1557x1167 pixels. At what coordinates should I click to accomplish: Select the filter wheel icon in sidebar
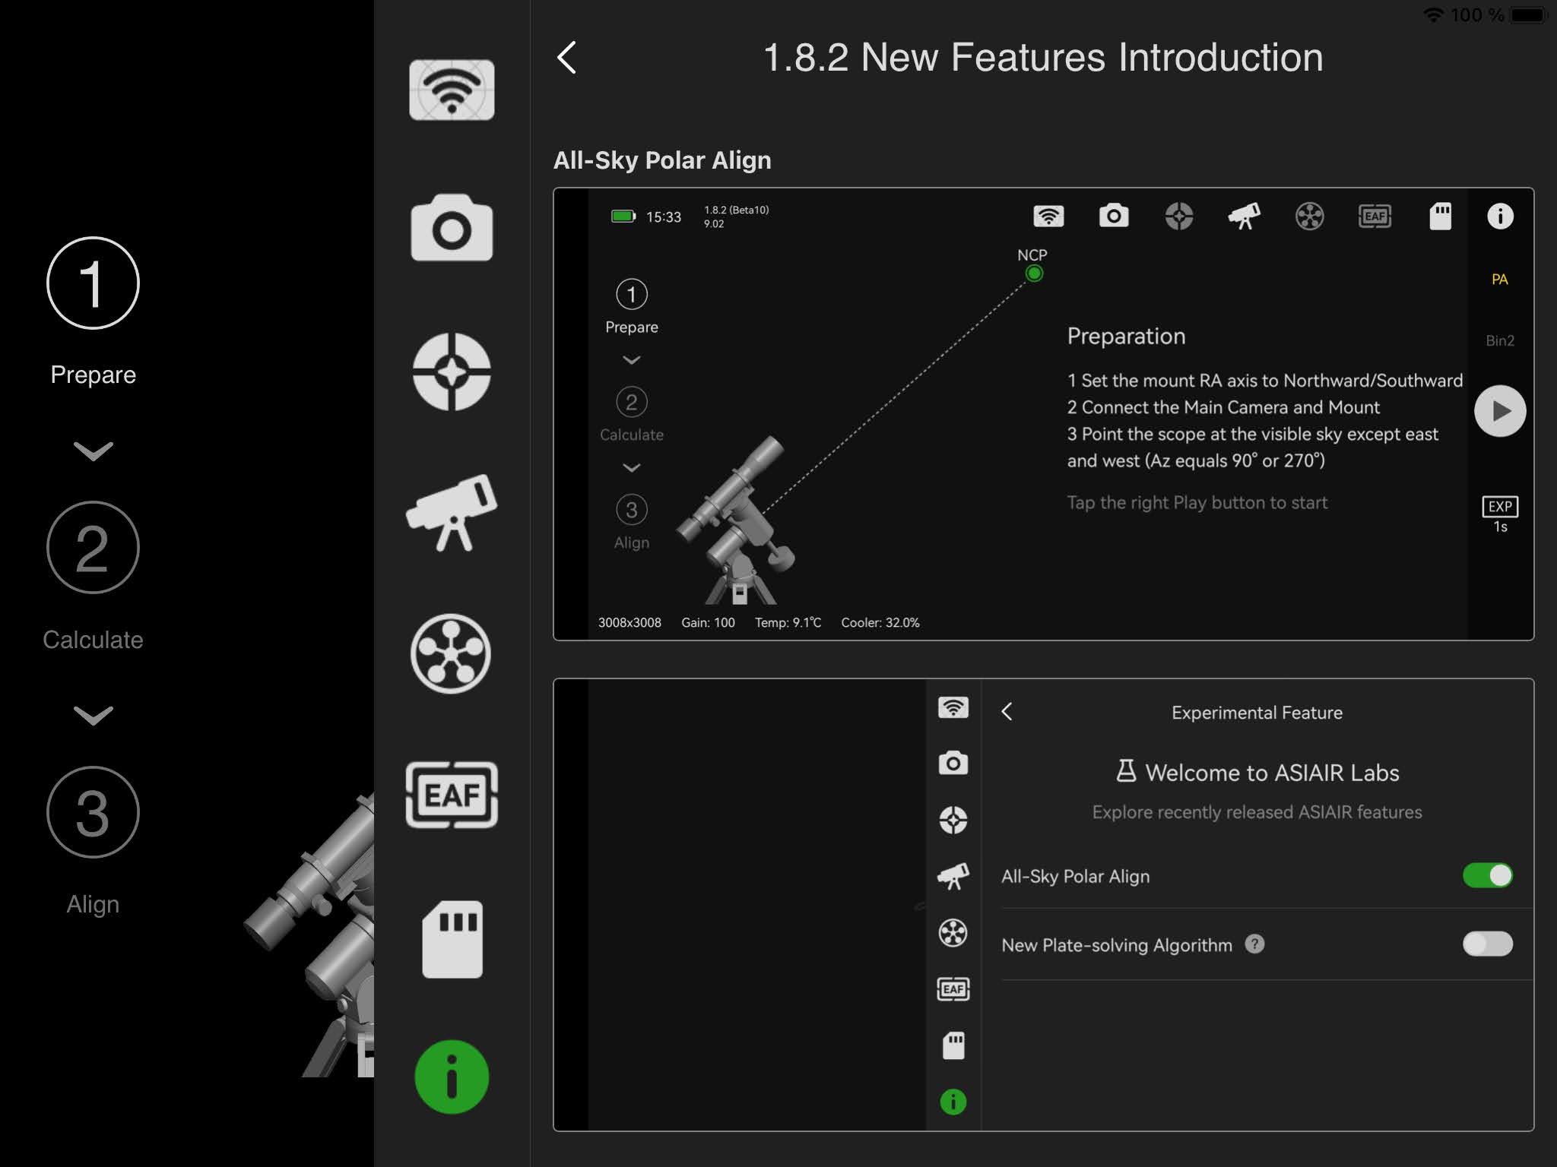click(452, 653)
